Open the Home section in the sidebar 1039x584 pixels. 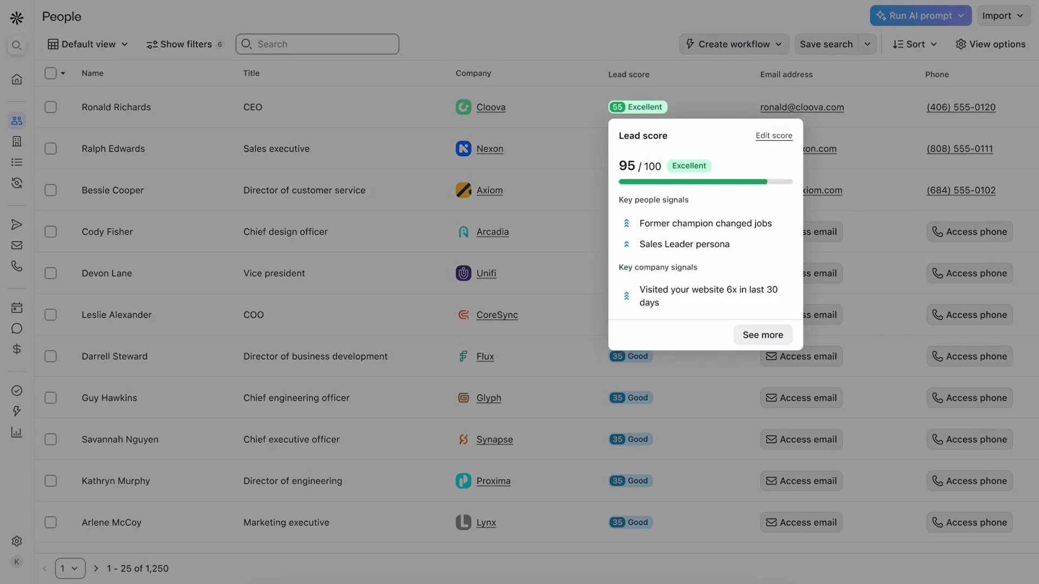(17, 79)
